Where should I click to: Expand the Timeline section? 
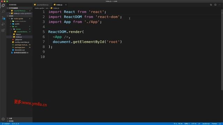[x=8, y=121]
